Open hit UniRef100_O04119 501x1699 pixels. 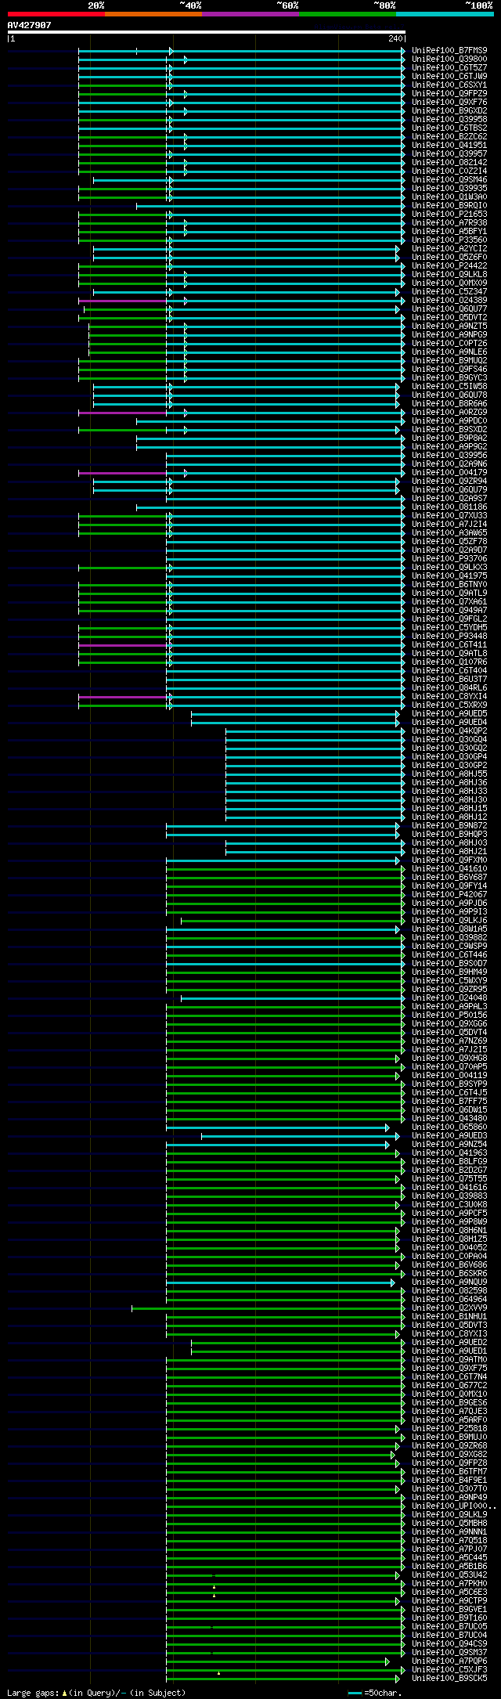pyautogui.click(x=449, y=1075)
